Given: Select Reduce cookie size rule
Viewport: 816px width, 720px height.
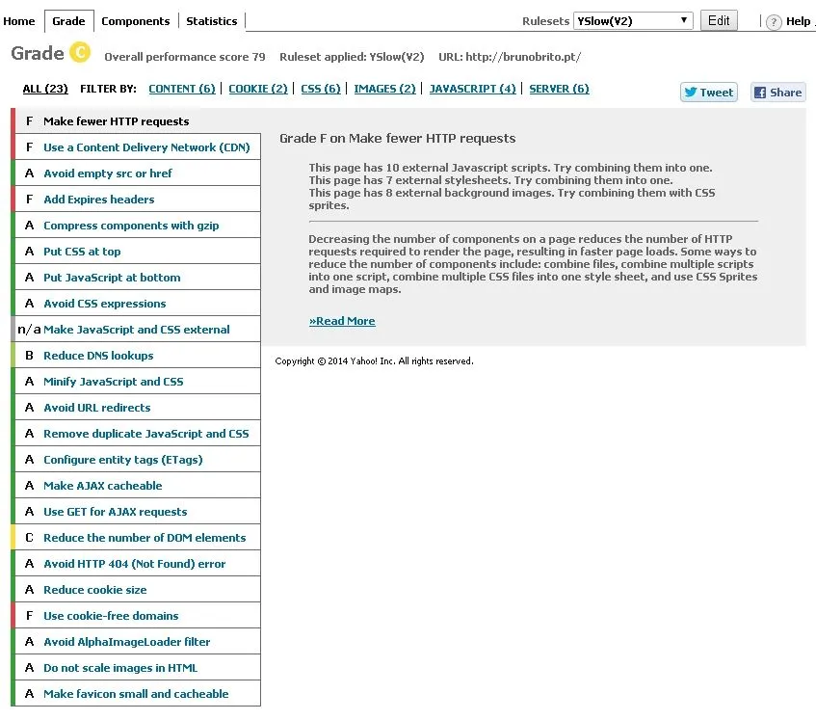Looking at the screenshot, I should [x=138, y=590].
